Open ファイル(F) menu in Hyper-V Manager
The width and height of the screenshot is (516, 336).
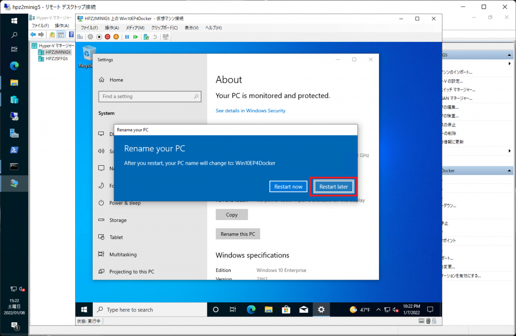pos(40,25)
